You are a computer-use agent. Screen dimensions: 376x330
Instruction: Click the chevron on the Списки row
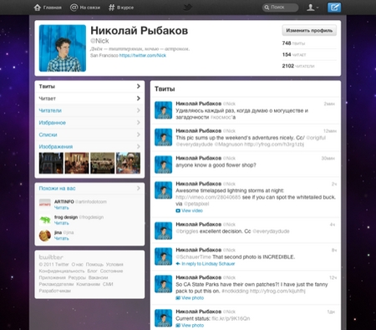click(x=139, y=135)
